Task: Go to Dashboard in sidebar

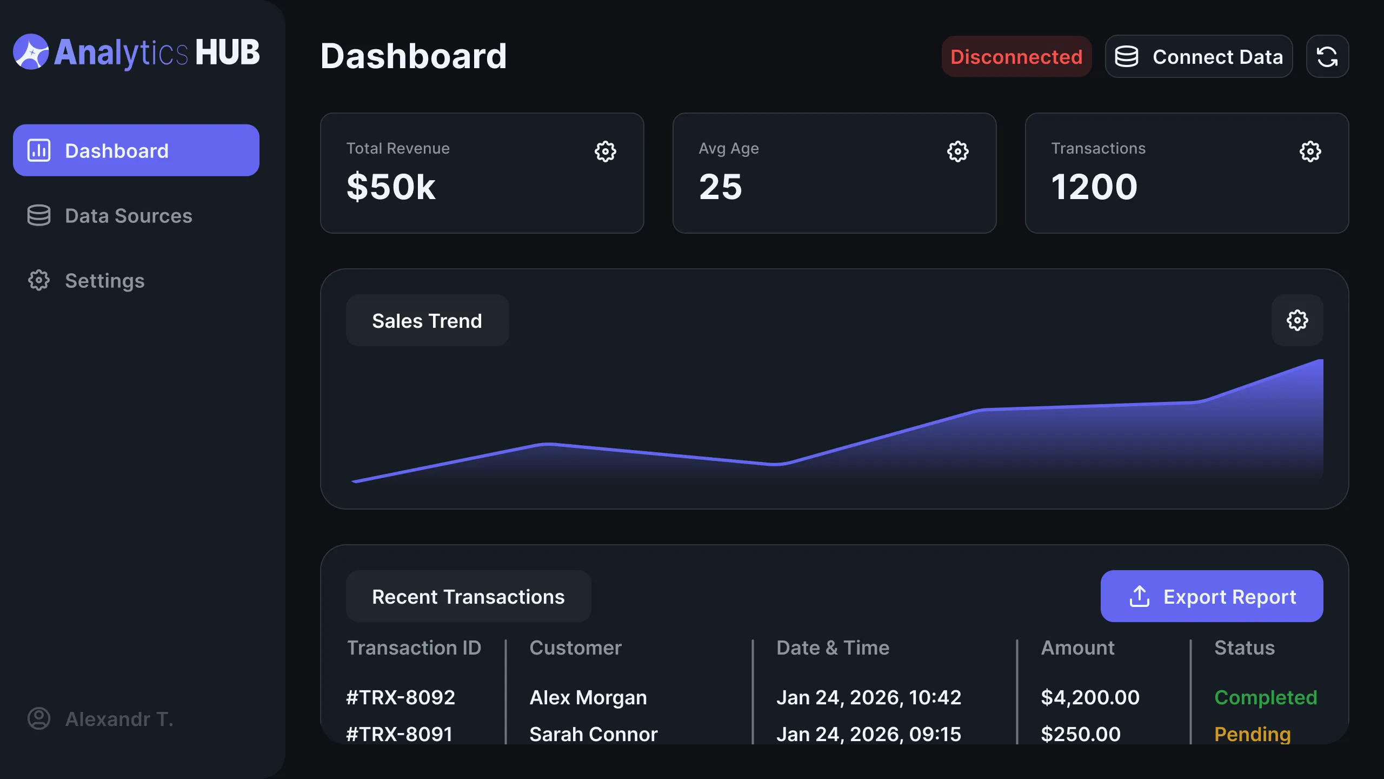Action: click(x=136, y=150)
